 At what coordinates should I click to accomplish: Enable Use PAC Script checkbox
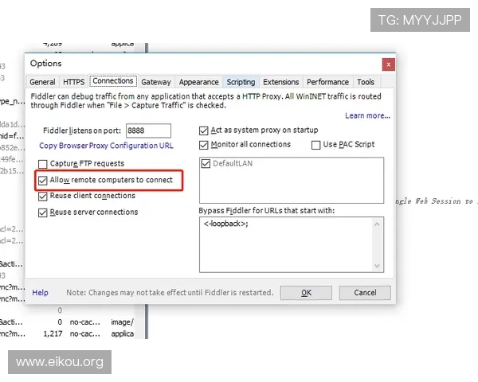click(x=315, y=145)
